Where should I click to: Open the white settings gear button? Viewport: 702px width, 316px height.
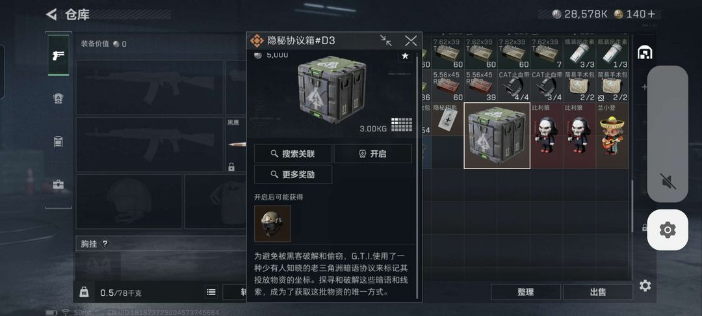coord(668,230)
